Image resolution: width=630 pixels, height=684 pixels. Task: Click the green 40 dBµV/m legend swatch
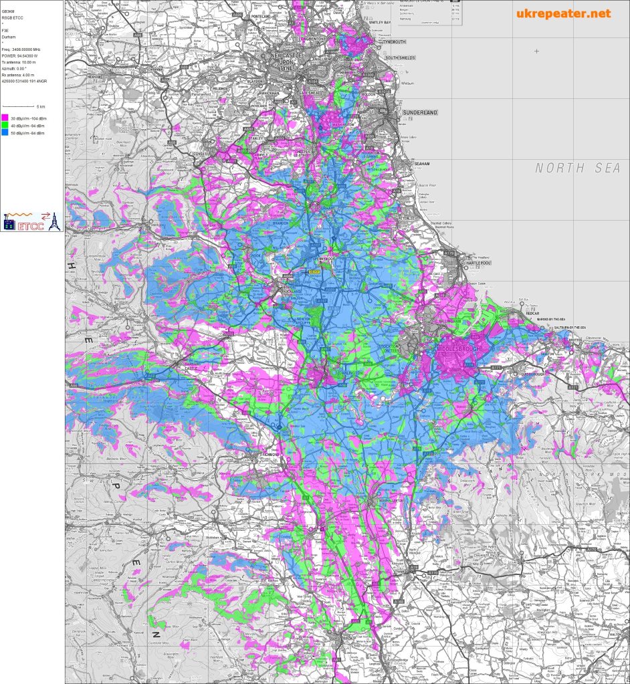click(x=5, y=126)
